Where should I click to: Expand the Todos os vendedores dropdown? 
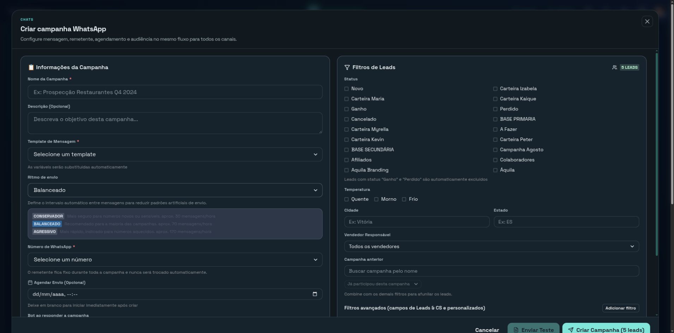pyautogui.click(x=492, y=246)
